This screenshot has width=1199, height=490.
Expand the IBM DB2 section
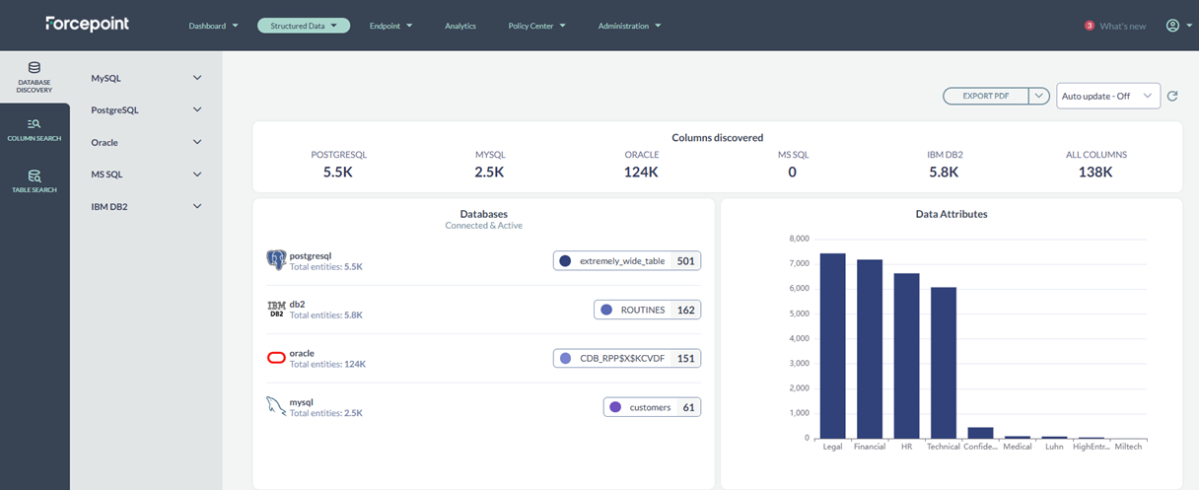point(197,206)
